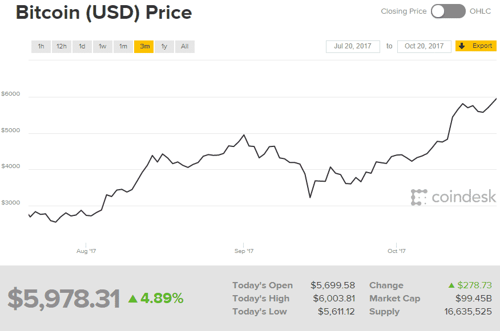Switch chart to 1w range
The image size is (500, 331).
[103, 47]
